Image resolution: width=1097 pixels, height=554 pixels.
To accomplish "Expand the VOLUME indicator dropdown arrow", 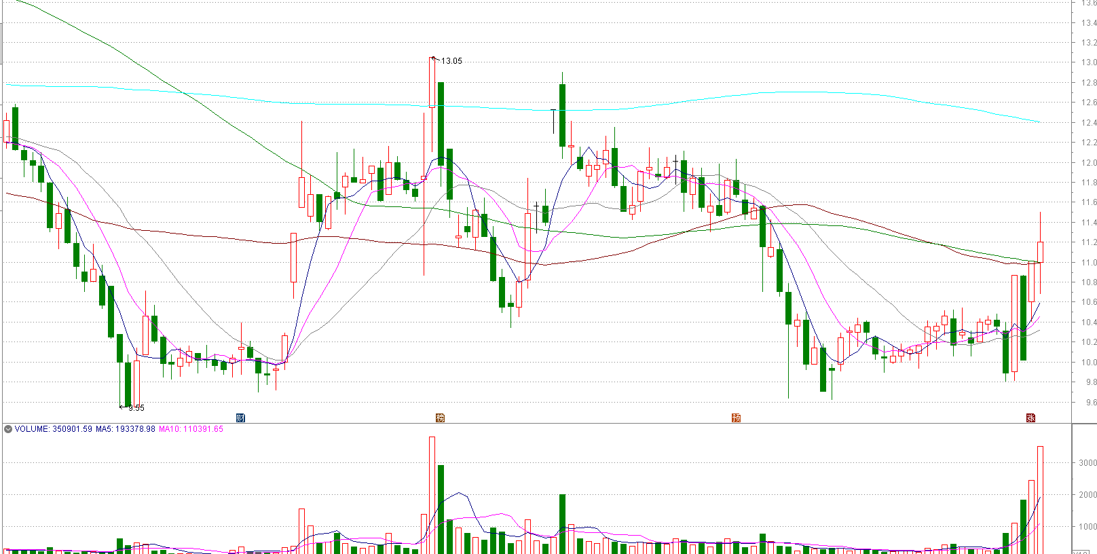I will click(8, 429).
